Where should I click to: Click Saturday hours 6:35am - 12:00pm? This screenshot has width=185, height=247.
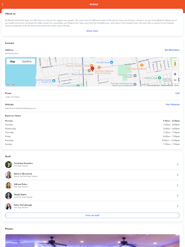coord(171,140)
